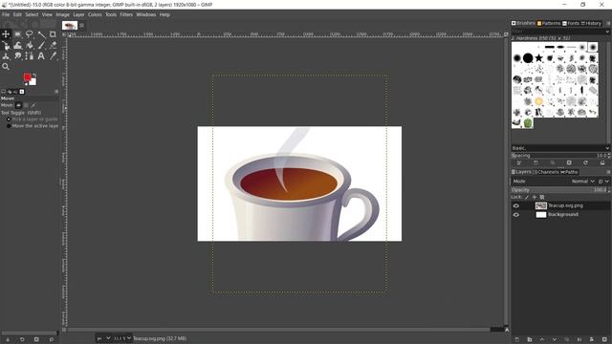Screen dimensions: 612x344
Task: Open the Colors menu
Action: (x=95, y=15)
